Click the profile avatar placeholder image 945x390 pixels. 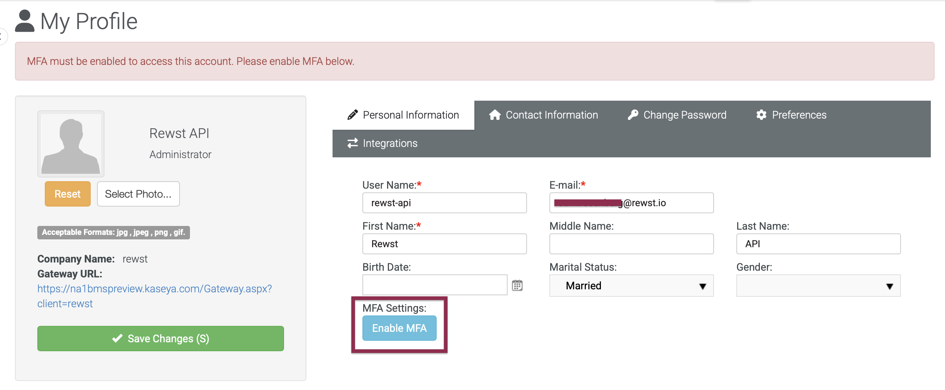point(71,144)
